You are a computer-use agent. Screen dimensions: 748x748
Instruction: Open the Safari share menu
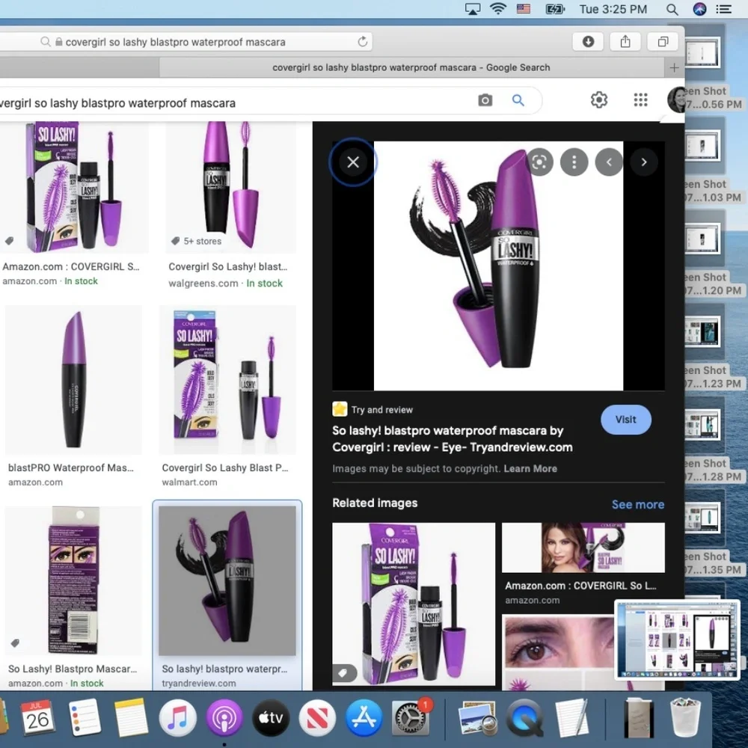pos(625,41)
